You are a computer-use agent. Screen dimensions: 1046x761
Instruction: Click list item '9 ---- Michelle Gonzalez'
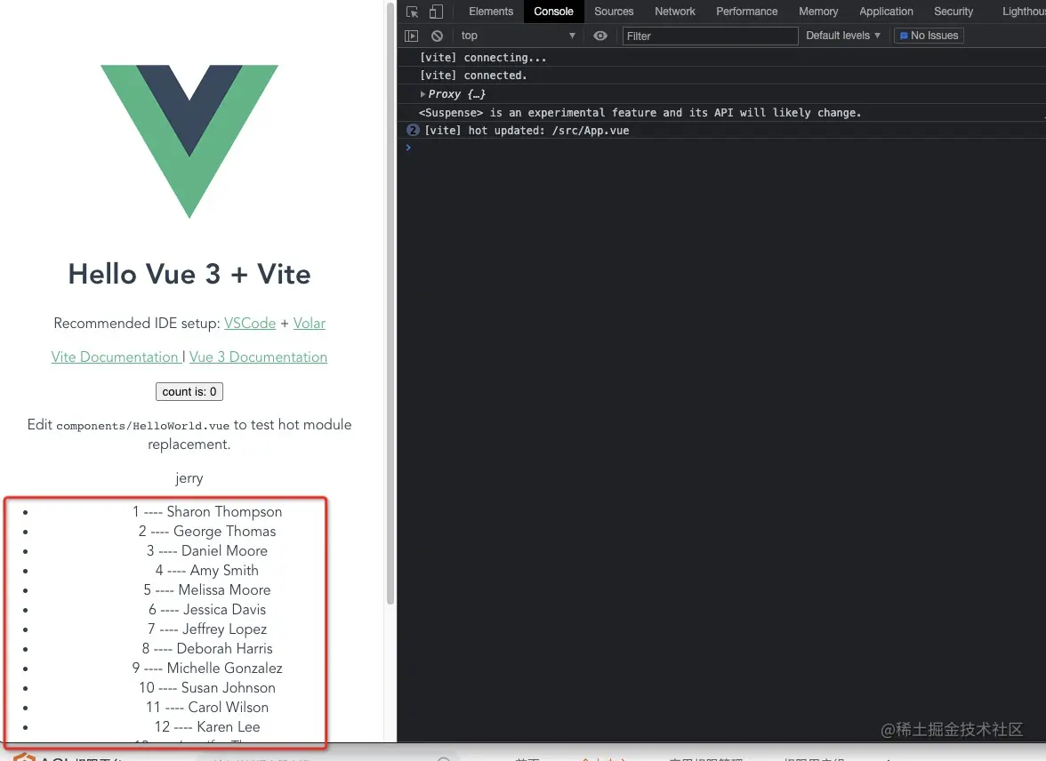coord(206,669)
